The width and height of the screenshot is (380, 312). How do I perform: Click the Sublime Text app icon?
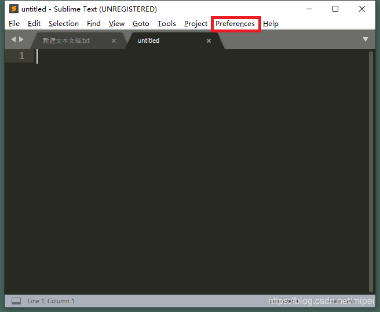14,9
